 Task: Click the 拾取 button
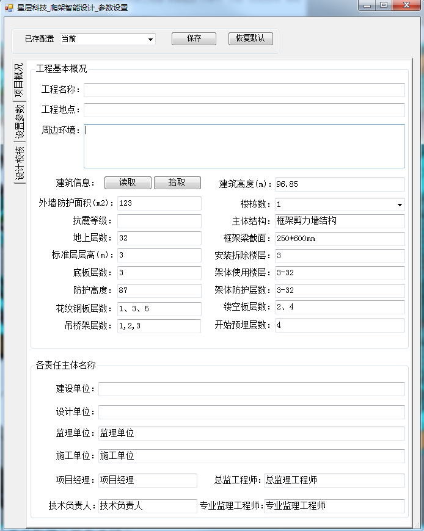177,183
